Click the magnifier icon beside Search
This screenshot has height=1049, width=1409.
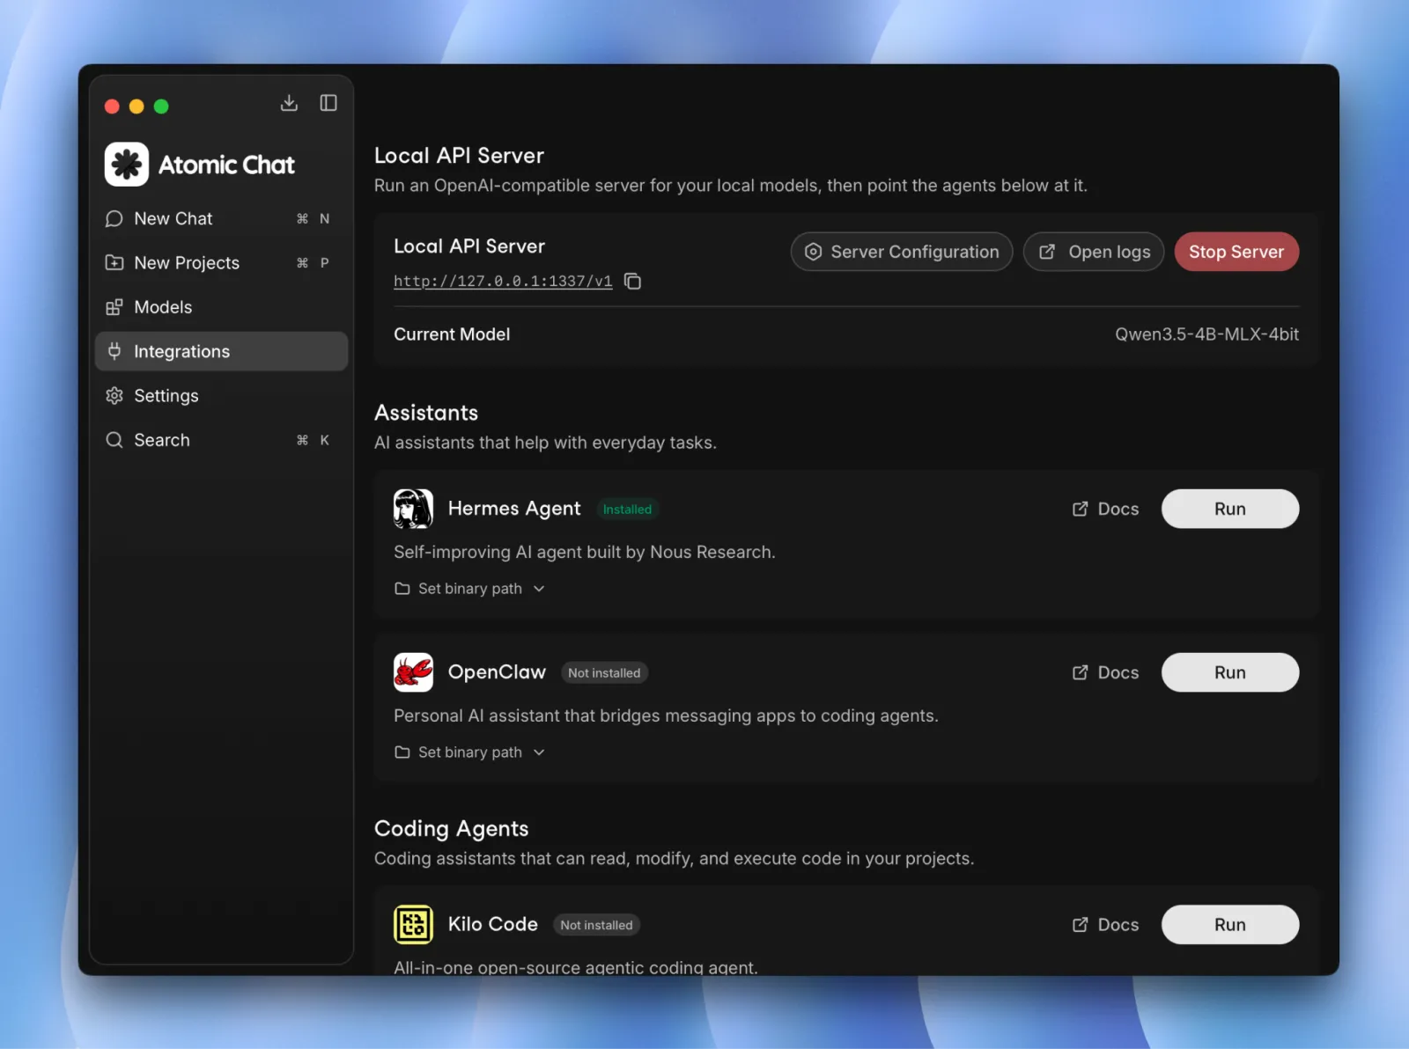pyautogui.click(x=114, y=440)
